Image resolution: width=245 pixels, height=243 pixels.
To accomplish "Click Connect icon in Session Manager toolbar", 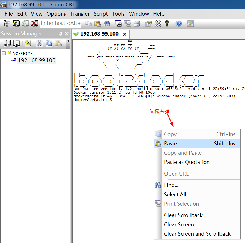I will click(7, 44).
